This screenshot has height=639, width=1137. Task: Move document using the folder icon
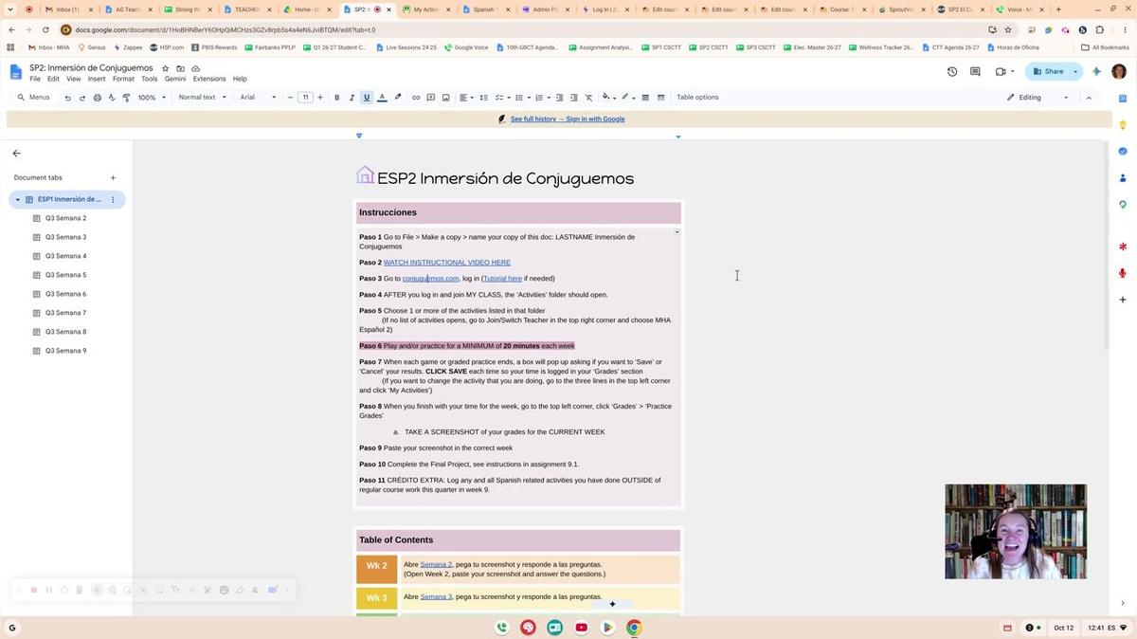[181, 68]
